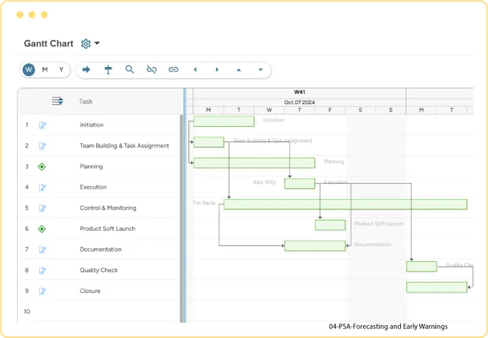
Task: Click the down triangle toolbar arrow
Action: 260,70
